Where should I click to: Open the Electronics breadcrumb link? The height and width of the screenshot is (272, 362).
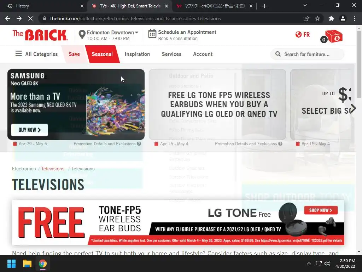[24, 169]
